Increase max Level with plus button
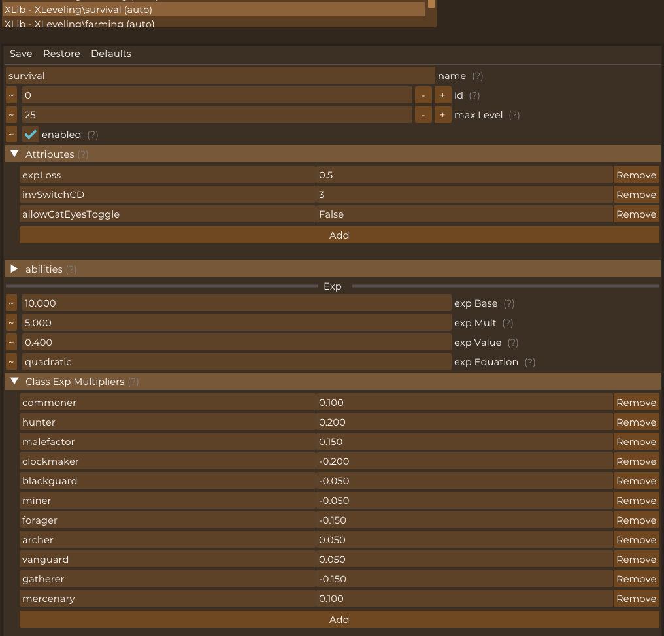The image size is (664, 636). point(442,115)
